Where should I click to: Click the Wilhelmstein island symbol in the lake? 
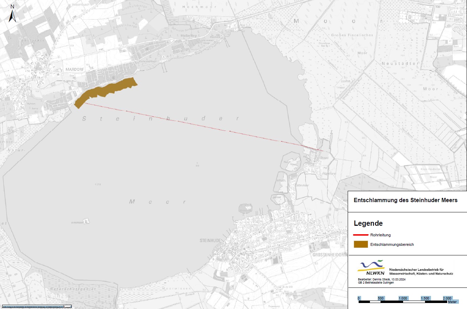pos(86,222)
